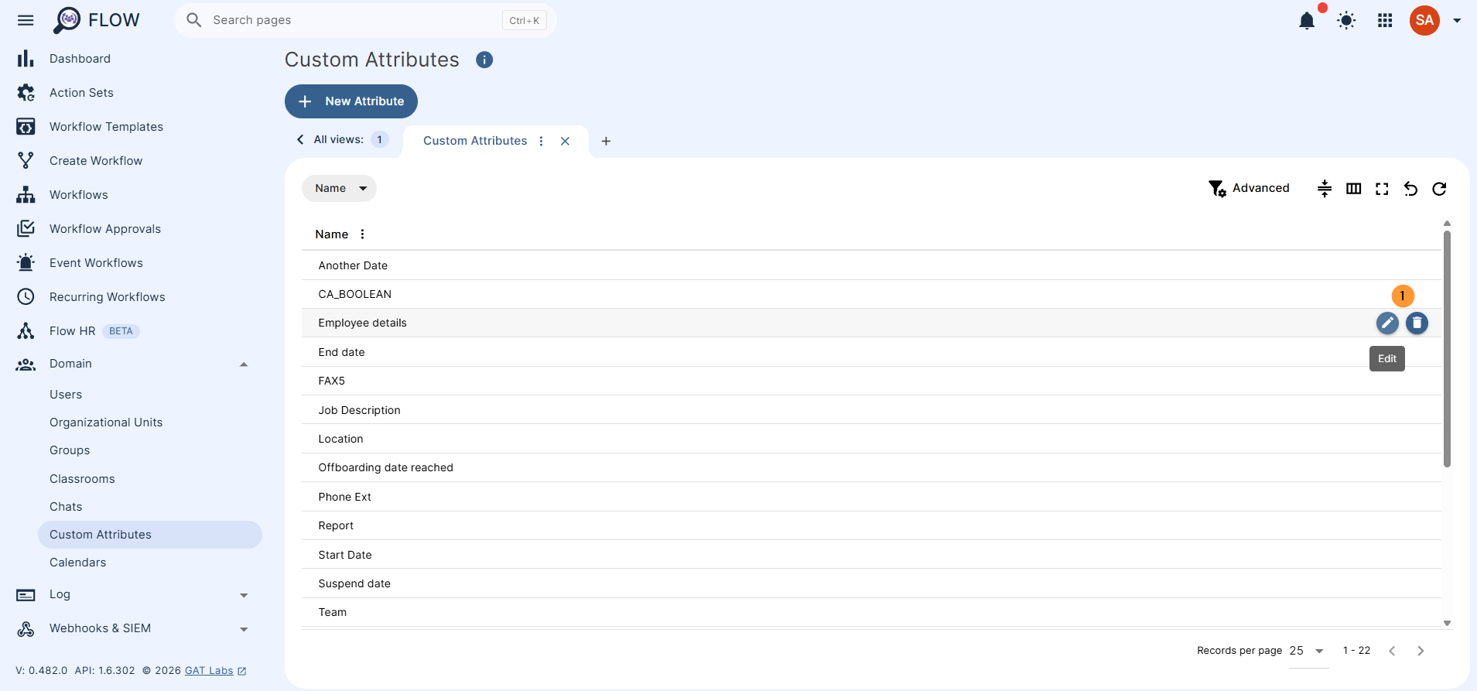Refresh the attributes table
The width and height of the screenshot is (1477, 691).
(x=1439, y=189)
